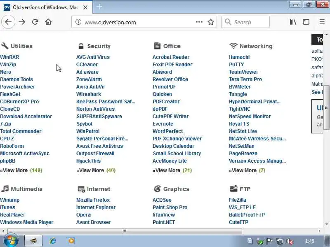
Task: Expand View More under Networking
Action: [x=247, y=170]
